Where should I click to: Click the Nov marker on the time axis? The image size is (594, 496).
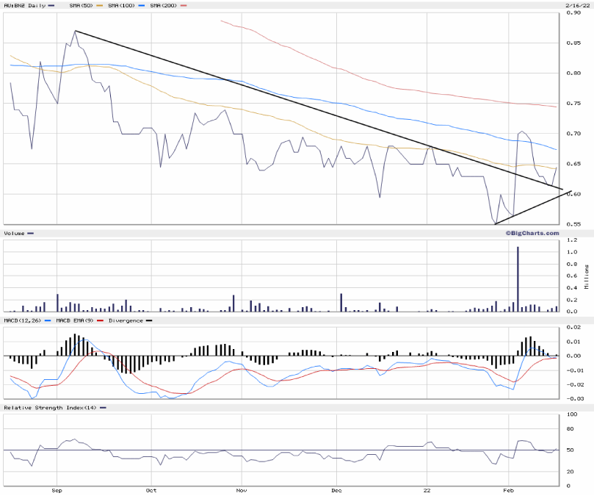pos(240,489)
